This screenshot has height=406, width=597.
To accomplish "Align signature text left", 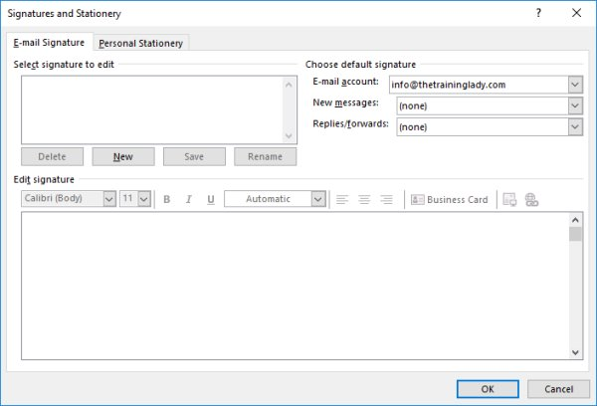I will tap(342, 199).
